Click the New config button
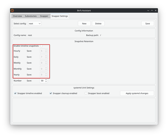 tap(84, 24)
